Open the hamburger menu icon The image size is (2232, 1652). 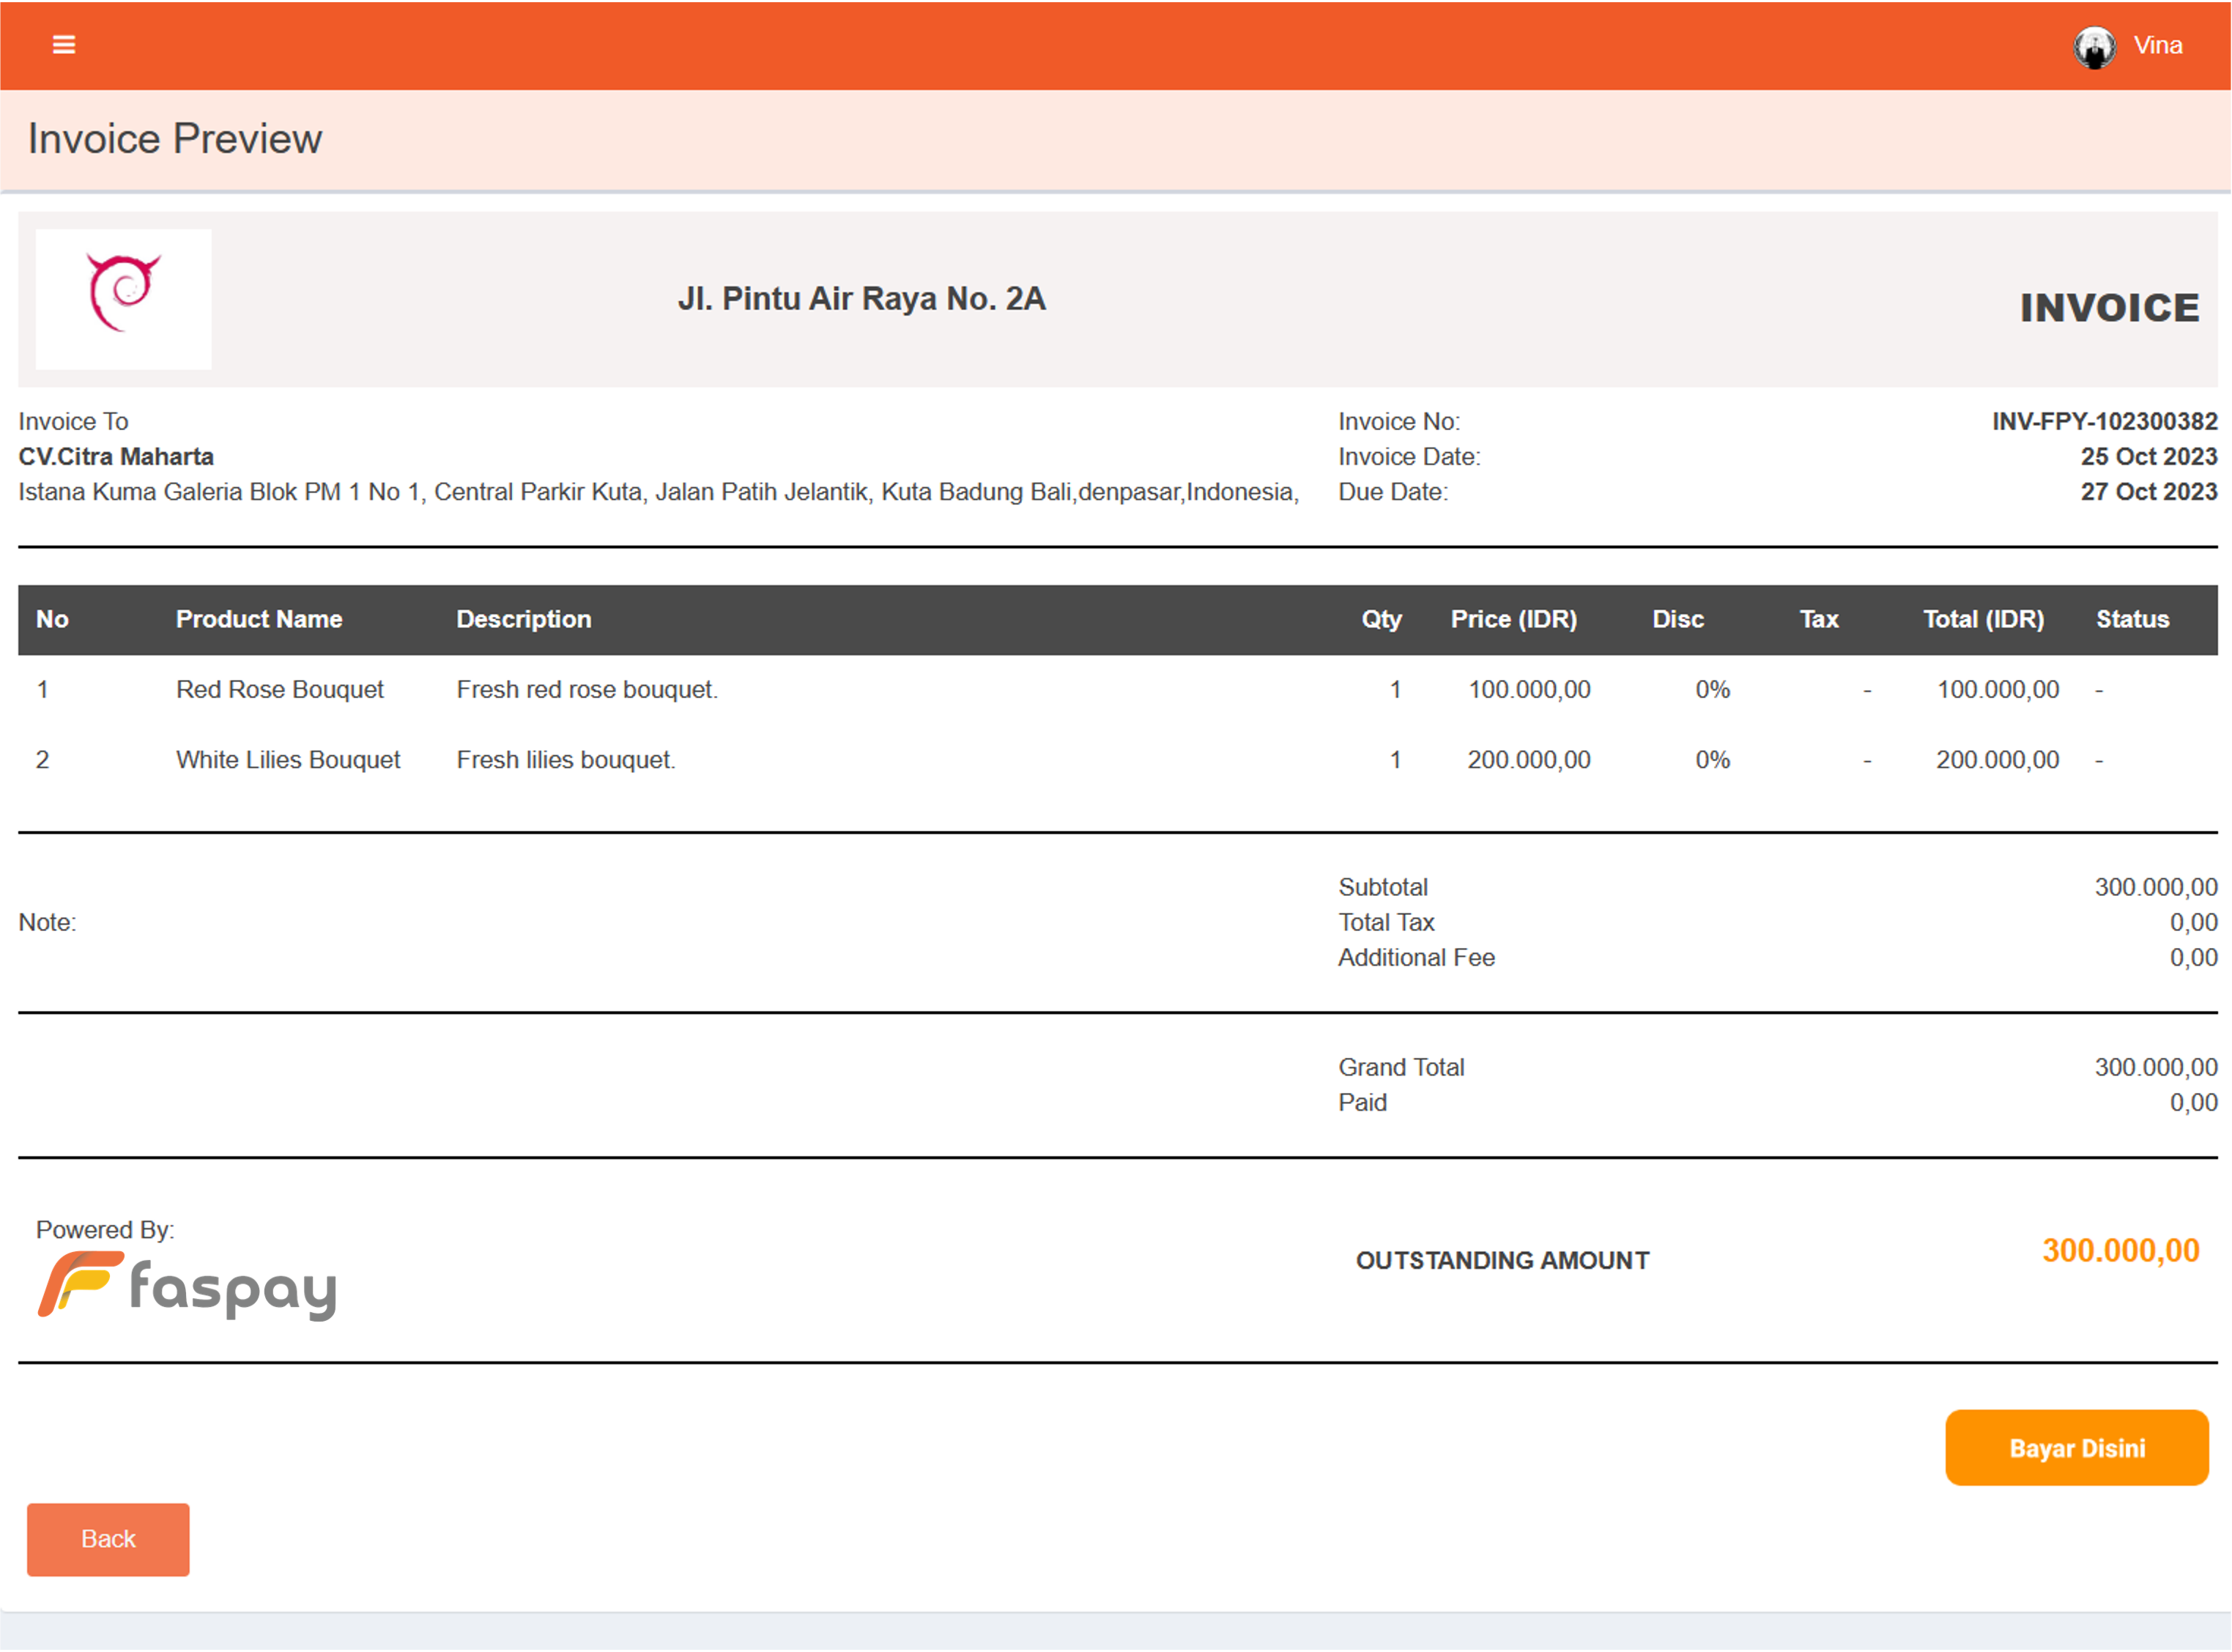[x=64, y=45]
